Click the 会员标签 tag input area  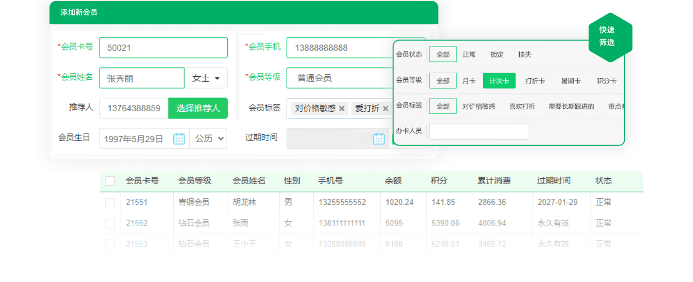(340, 108)
